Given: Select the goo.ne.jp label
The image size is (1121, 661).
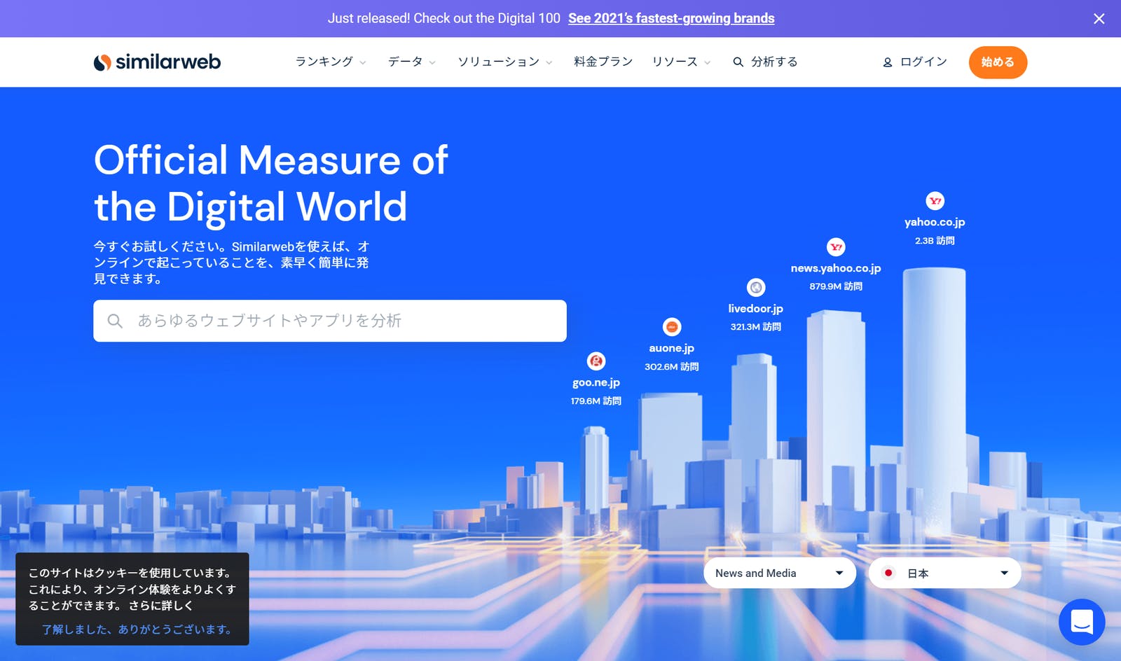Looking at the screenshot, I should (x=596, y=382).
